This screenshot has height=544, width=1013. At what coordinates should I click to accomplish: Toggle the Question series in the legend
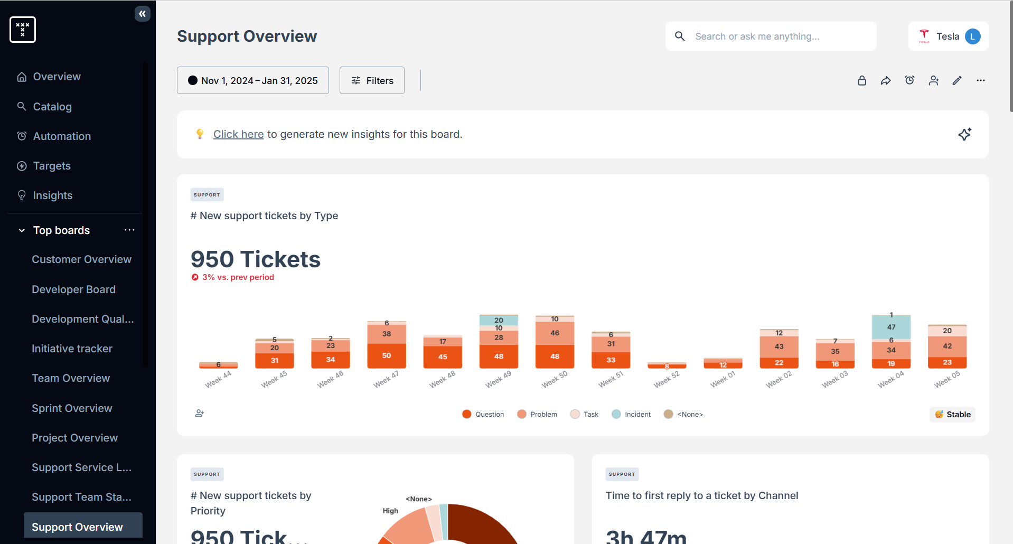click(x=482, y=414)
